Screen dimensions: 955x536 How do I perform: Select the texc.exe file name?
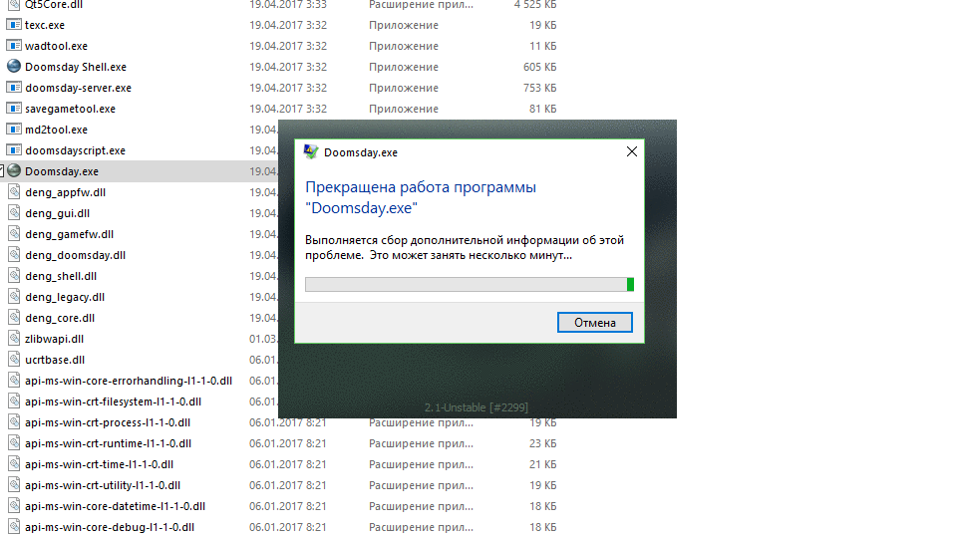pos(45,25)
